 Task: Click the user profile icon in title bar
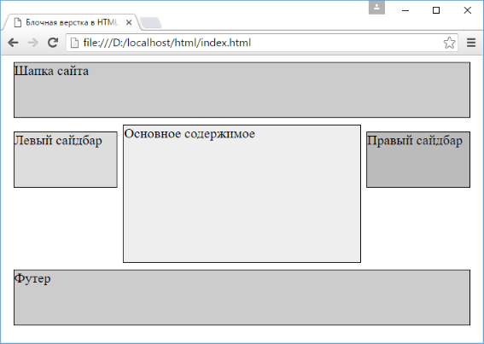[x=376, y=8]
